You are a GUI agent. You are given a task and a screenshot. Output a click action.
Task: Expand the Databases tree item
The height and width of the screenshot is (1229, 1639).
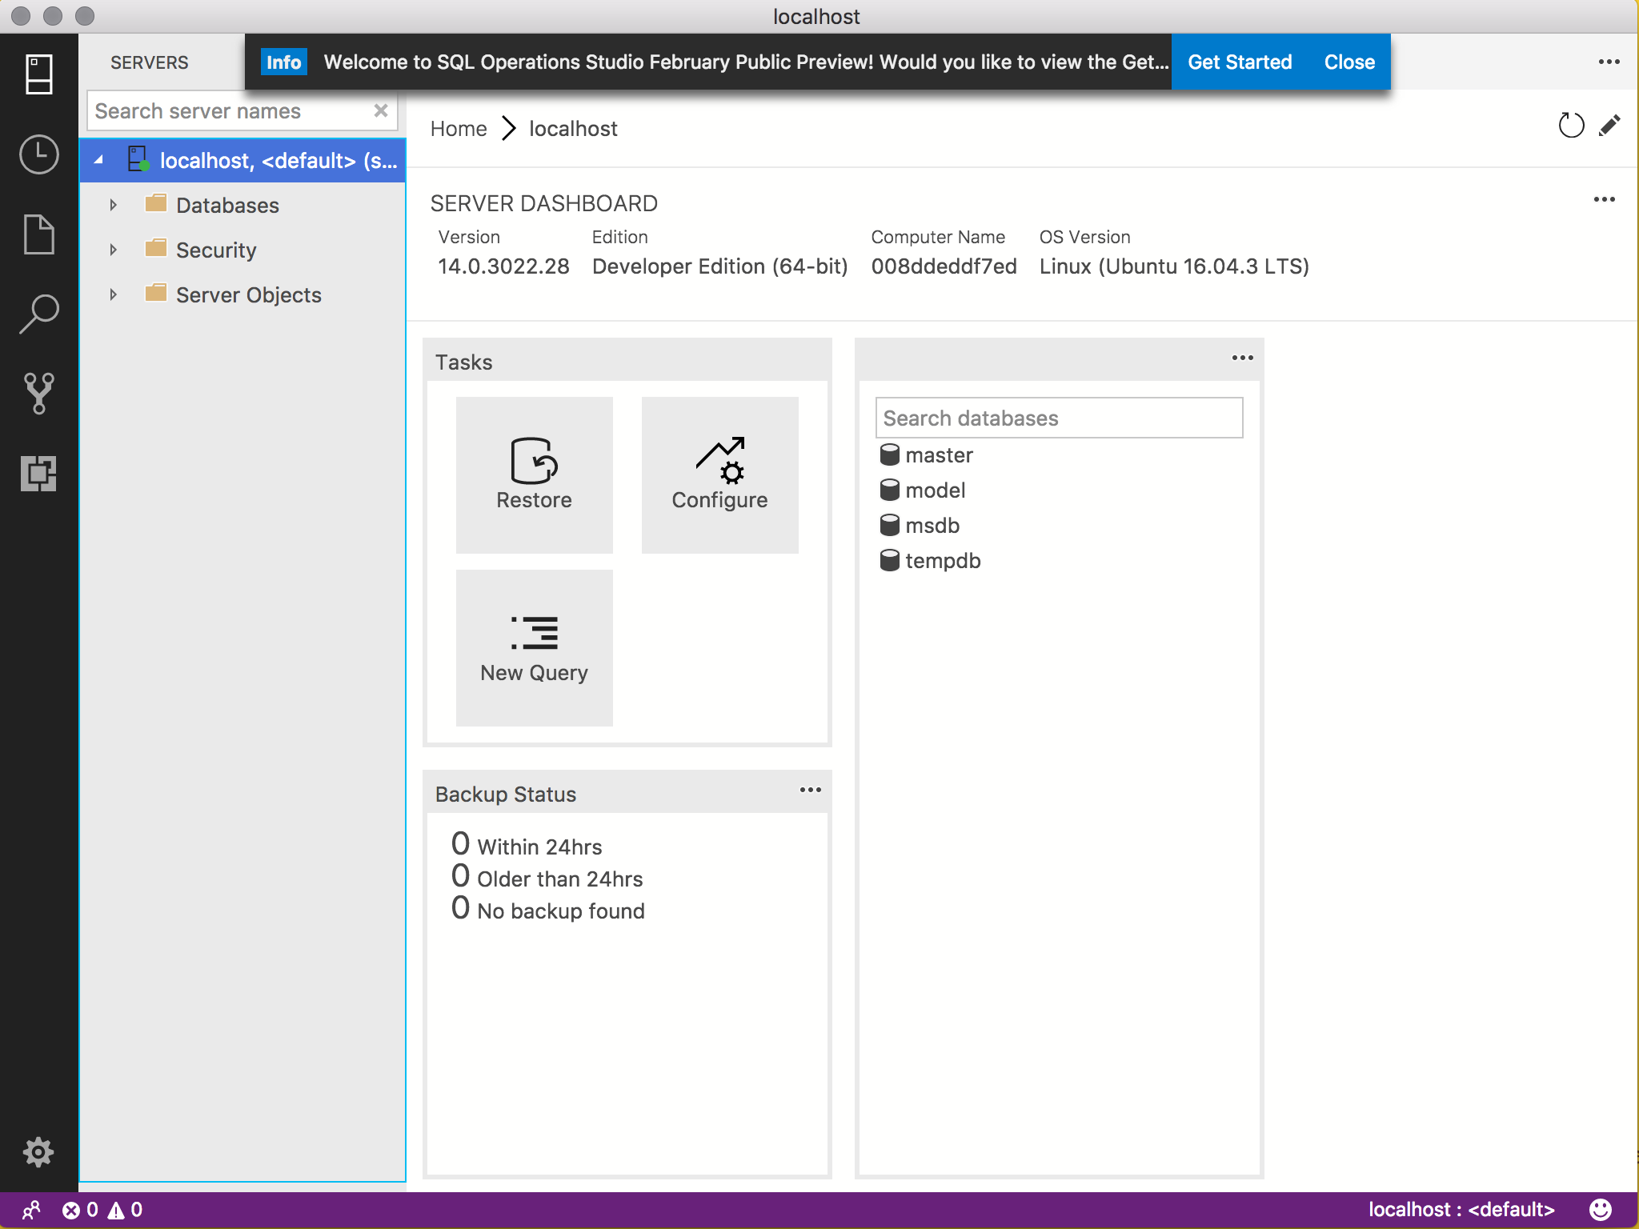(x=114, y=204)
